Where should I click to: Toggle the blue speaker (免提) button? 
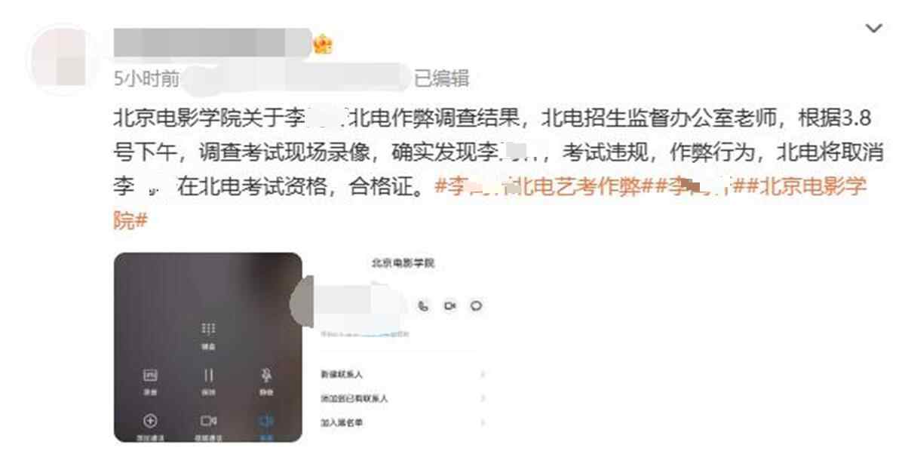[265, 421]
